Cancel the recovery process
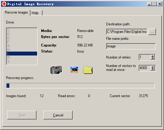This screenshot has height=130, width=164. pos(58,115)
